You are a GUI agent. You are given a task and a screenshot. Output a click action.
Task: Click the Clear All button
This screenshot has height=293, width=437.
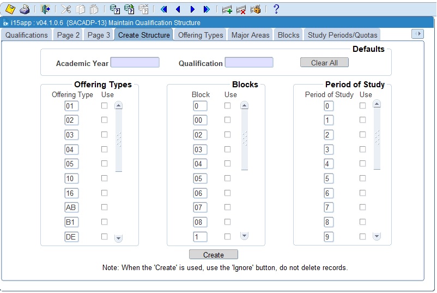tap(324, 63)
